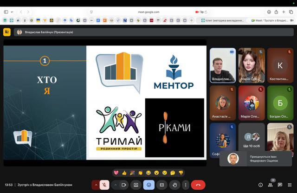297x193 pixels.
Task: Open the share screen option
Action: [x=136, y=185]
